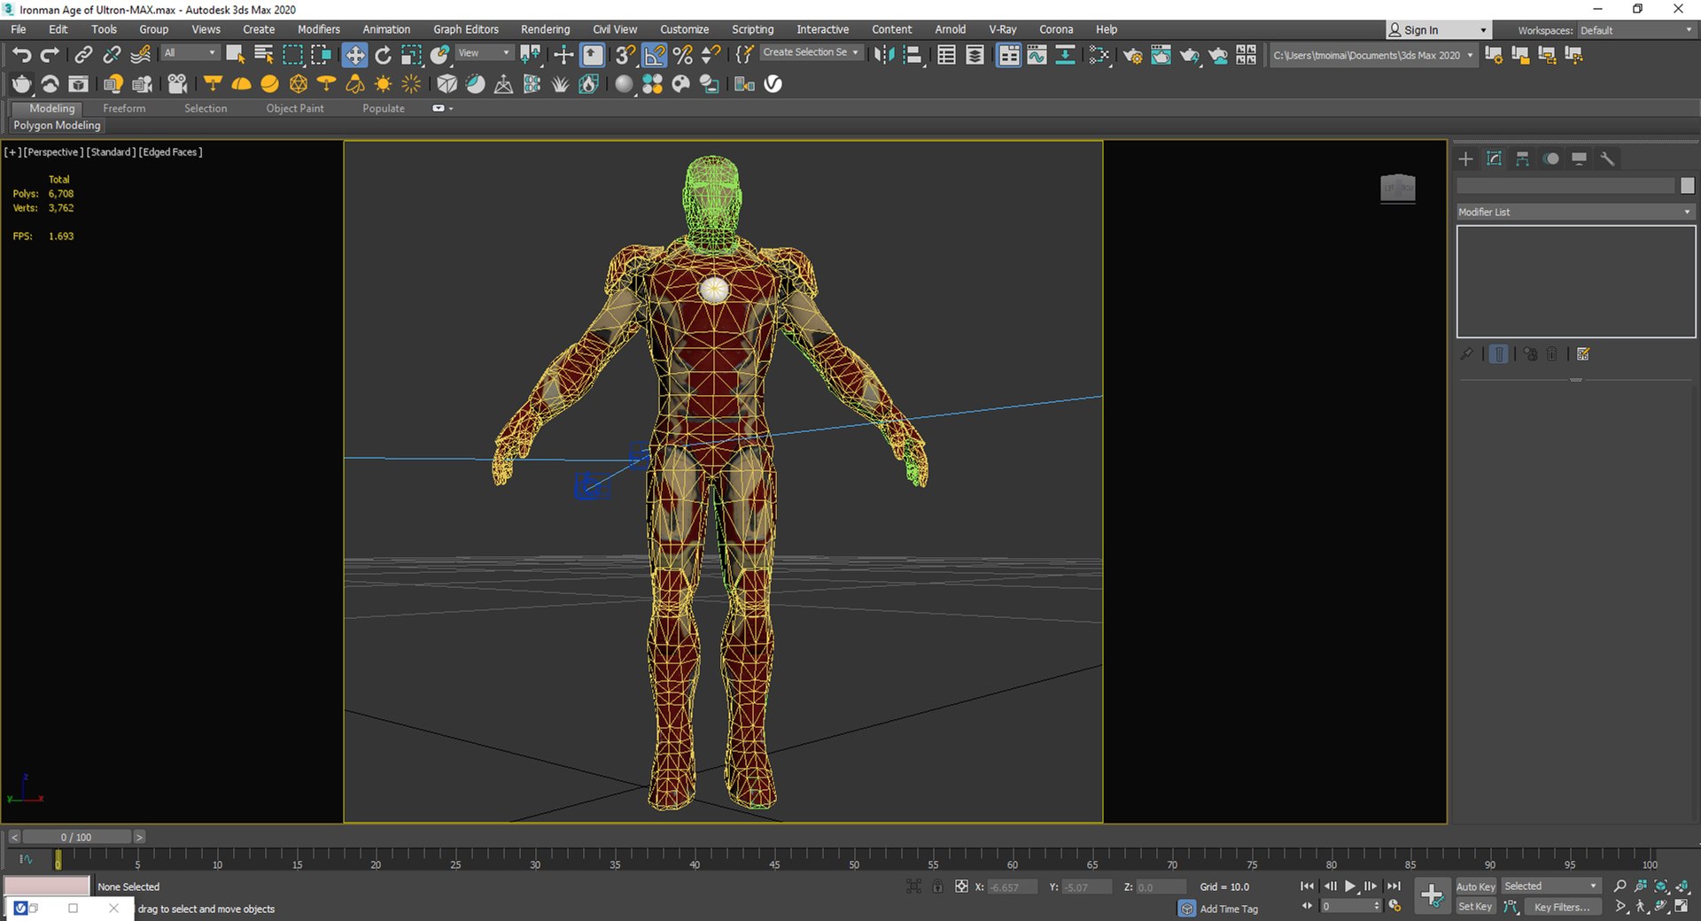Switch to the Object Paint ribbon tab
Viewport: 1701px width, 921px height.
[295, 108]
